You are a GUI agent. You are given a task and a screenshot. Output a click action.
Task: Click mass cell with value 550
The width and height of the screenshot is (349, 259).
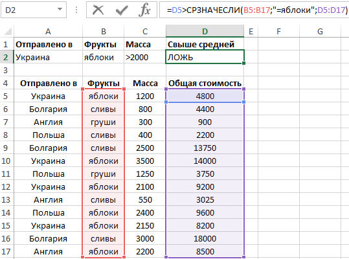click(x=145, y=199)
